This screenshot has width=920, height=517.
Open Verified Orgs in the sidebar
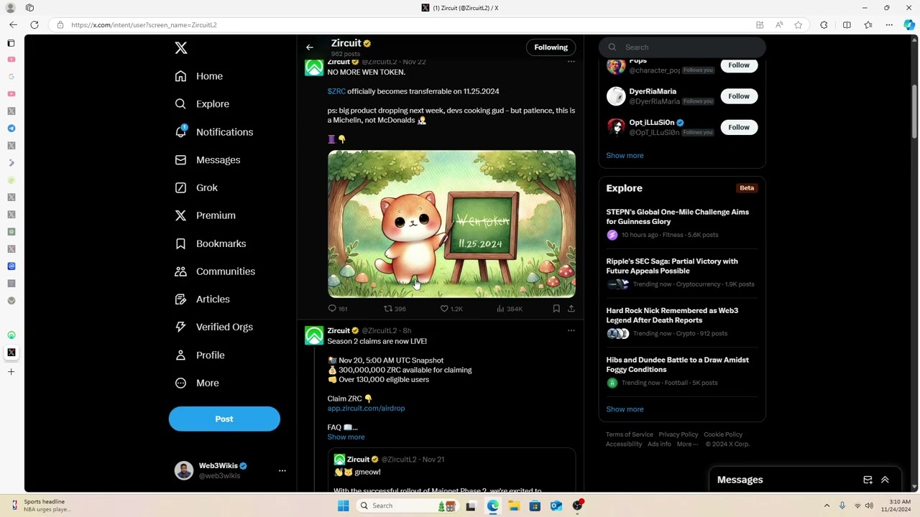coord(214,327)
